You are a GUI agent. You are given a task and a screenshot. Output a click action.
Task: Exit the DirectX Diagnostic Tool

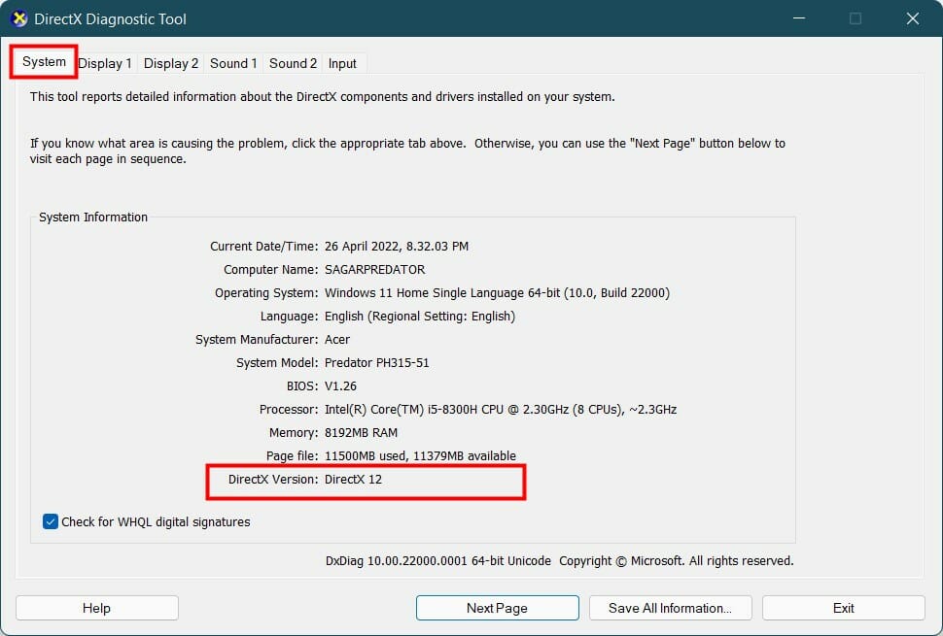[843, 608]
